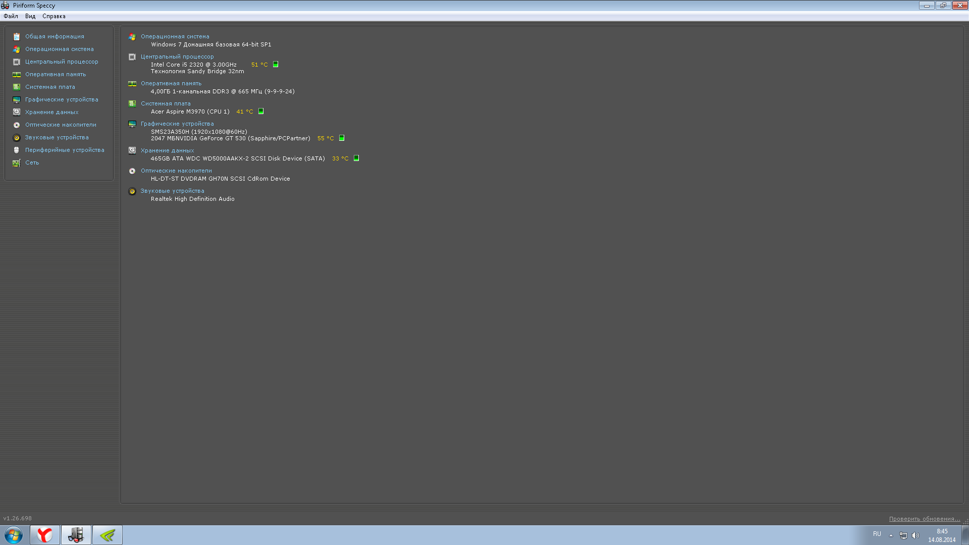
Task: Select Звуковые устройства in sidebar
Action: (57, 137)
